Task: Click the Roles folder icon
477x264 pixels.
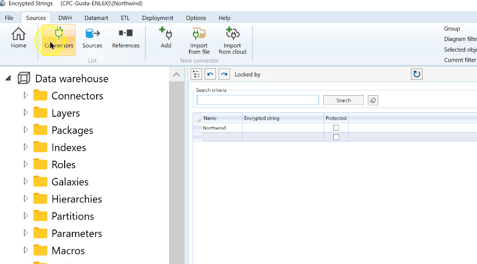Action: point(40,164)
